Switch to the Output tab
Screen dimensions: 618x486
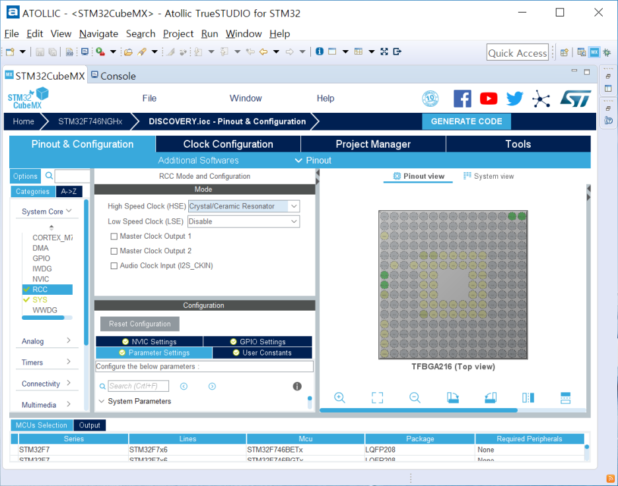[90, 425]
